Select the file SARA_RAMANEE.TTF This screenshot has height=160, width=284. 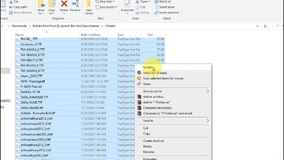[35, 97]
